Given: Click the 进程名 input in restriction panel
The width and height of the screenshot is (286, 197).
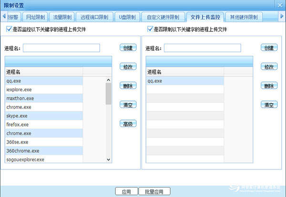Looking at the screenshot, I should 203,48.
